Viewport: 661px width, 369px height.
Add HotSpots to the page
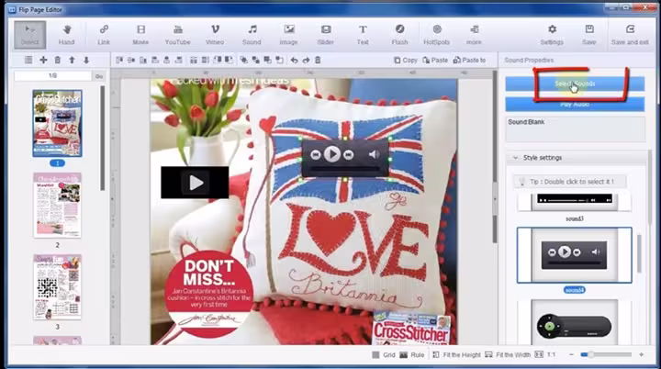[x=437, y=35]
